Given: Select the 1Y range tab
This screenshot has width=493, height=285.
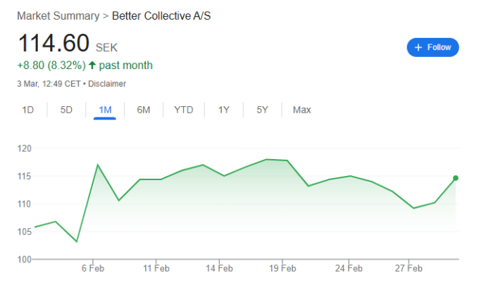Looking at the screenshot, I should (x=224, y=110).
